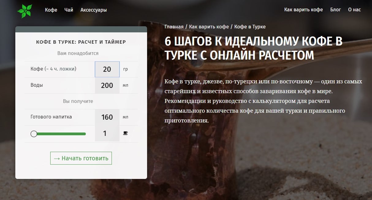Click the cup count field showing 1
The image size is (372, 200).
click(x=105, y=133)
